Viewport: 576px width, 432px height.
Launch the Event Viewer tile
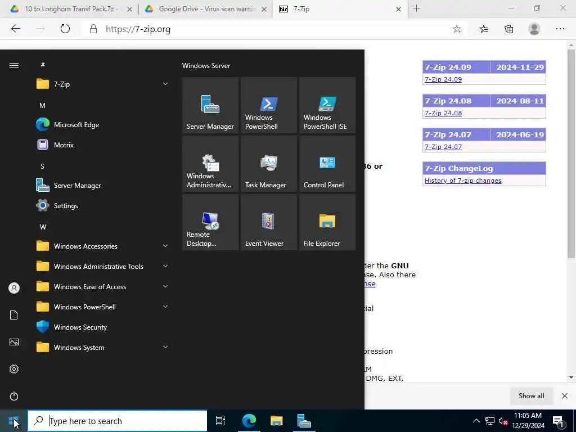point(268,222)
